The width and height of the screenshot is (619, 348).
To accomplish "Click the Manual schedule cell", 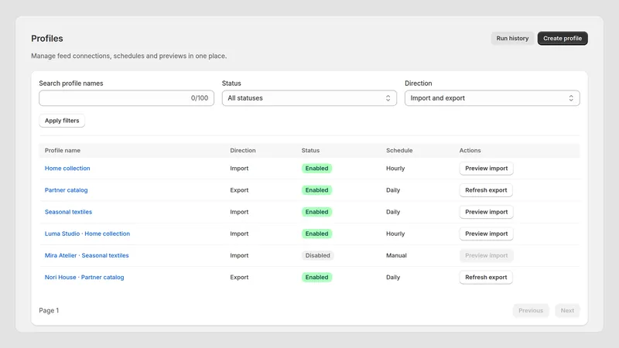I will point(396,255).
